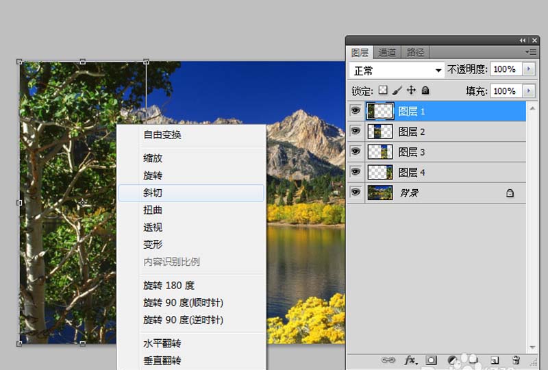Click the 图层 3 layer name
This screenshot has height=370, width=548.
coord(412,152)
